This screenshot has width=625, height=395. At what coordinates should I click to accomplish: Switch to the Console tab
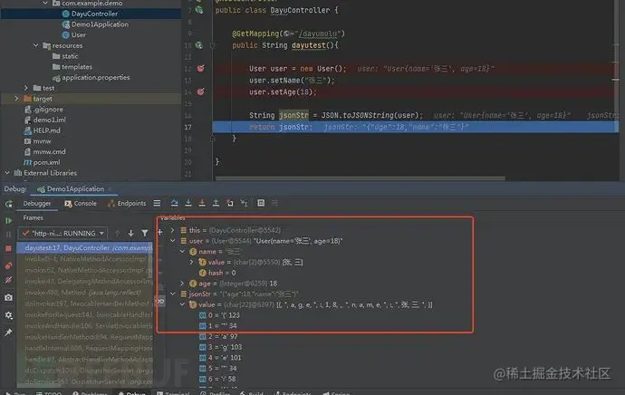[81, 203]
